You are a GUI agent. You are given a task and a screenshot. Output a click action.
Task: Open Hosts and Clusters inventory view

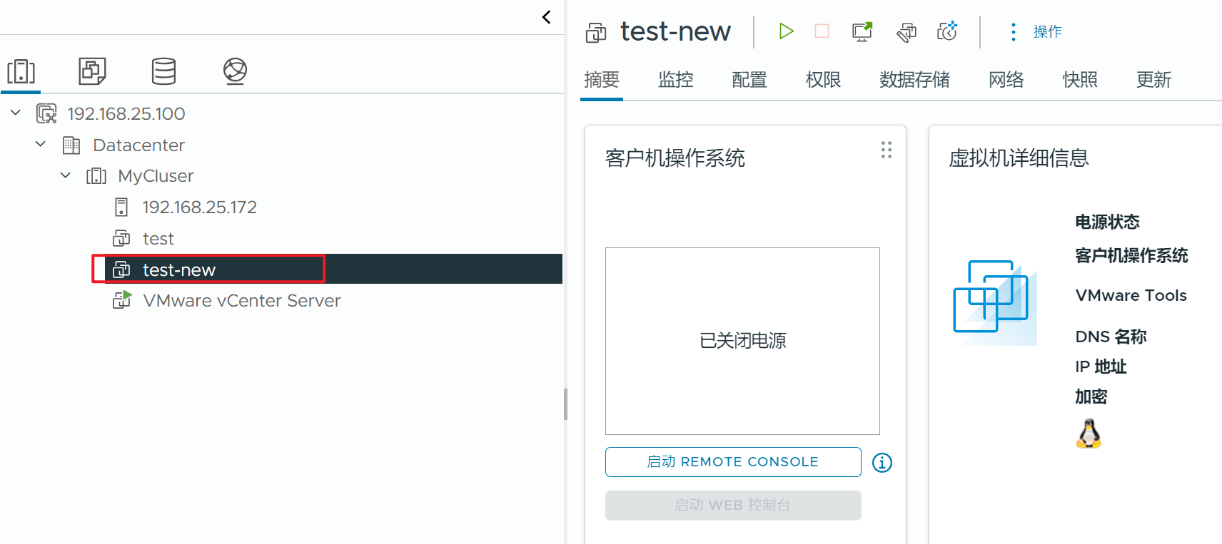click(x=21, y=71)
